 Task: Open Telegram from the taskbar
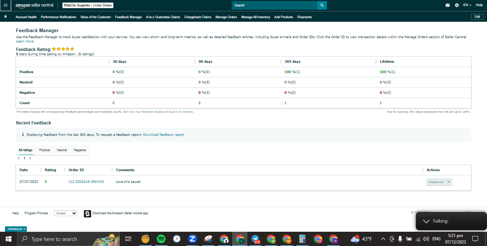tap(255, 239)
